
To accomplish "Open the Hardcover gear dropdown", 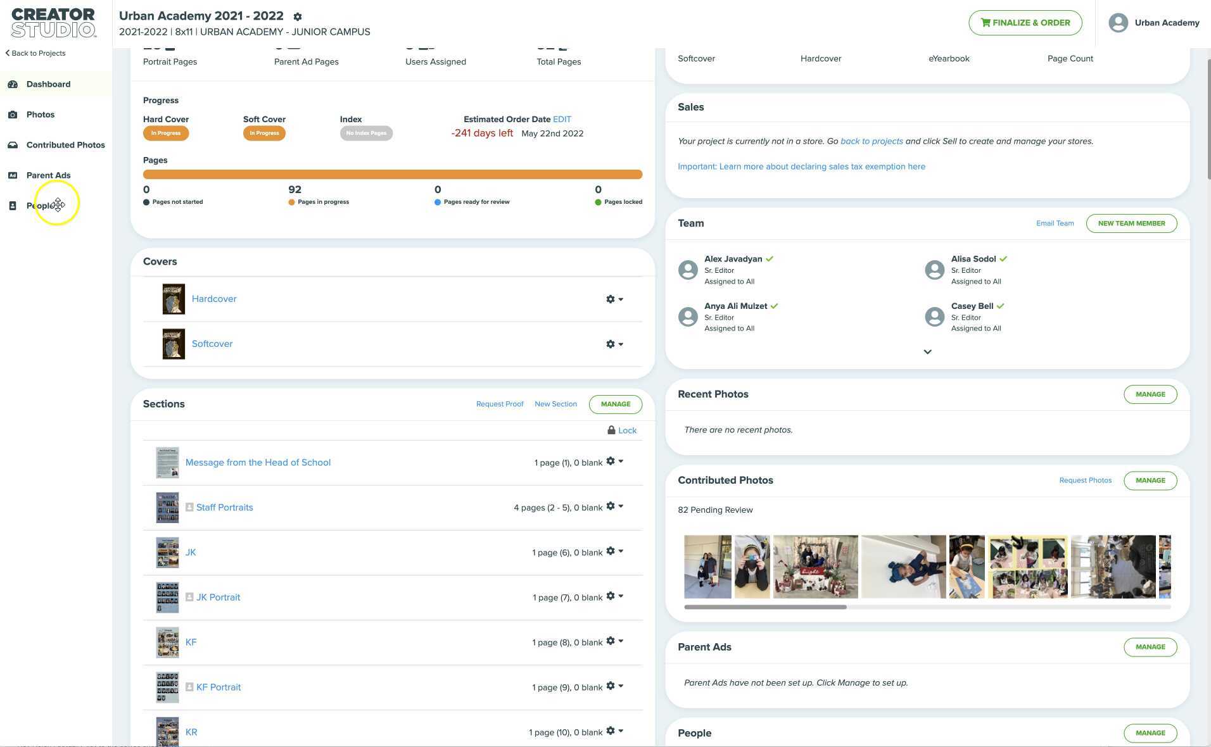I will 614,299.
